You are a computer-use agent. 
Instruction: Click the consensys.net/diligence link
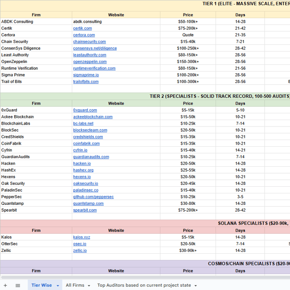95,48
